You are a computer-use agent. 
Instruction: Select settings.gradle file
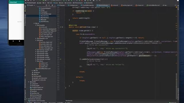pos(36,97)
